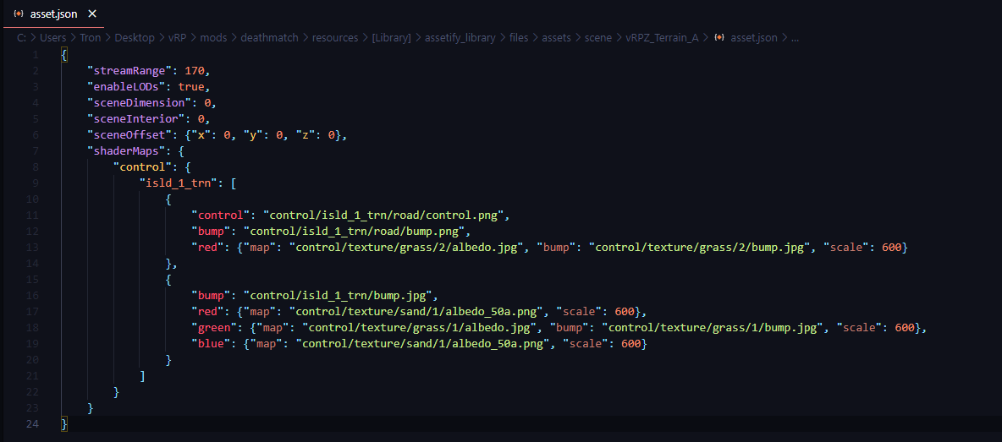Open the vRP breadcrumb segment

[178, 38]
